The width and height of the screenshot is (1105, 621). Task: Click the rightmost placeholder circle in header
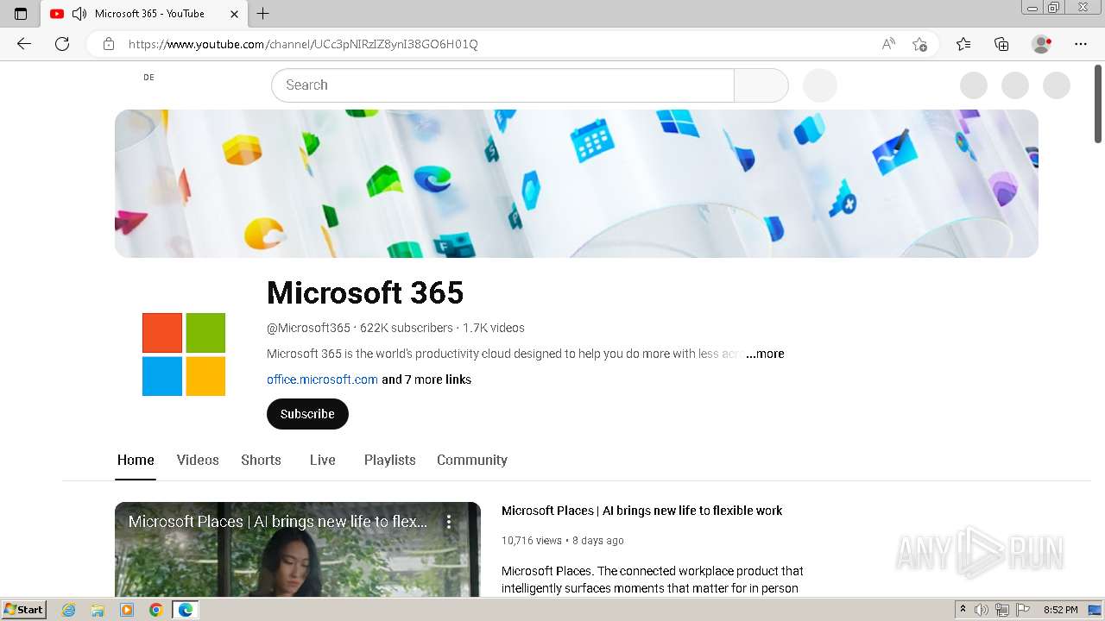1057,85
